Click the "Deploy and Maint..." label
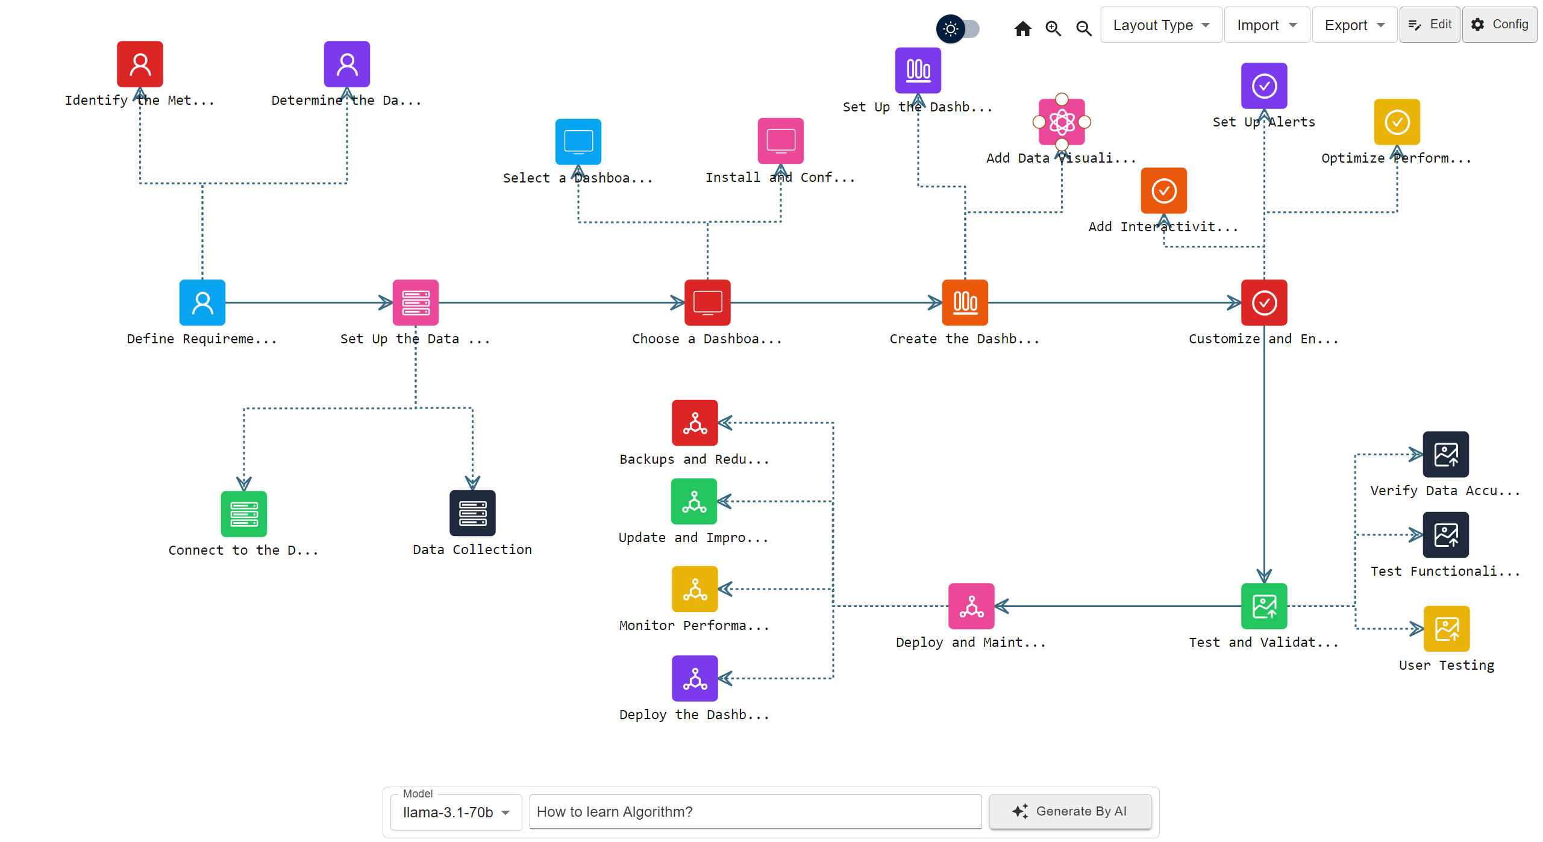The width and height of the screenshot is (1543, 842). pyautogui.click(x=971, y=642)
